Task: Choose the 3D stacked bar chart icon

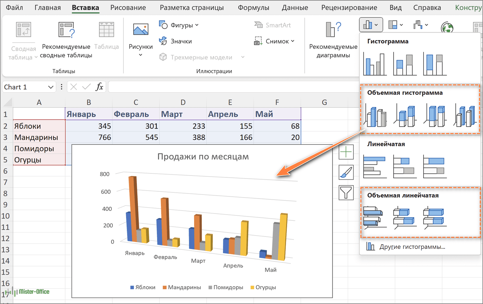Action: 405,217
